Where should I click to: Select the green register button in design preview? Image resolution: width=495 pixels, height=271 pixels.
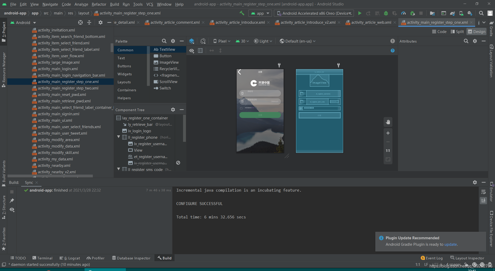tap(260, 115)
